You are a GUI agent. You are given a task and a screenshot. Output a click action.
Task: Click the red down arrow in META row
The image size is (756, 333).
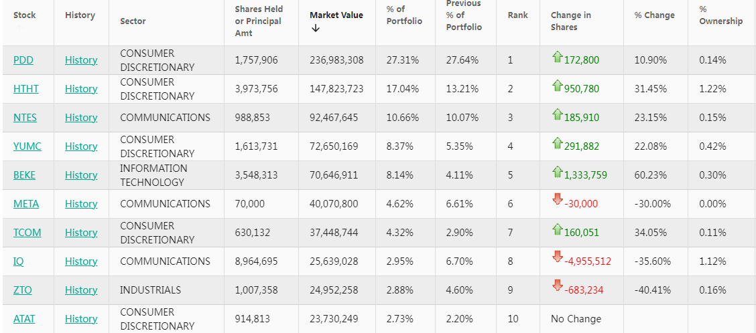click(x=557, y=200)
